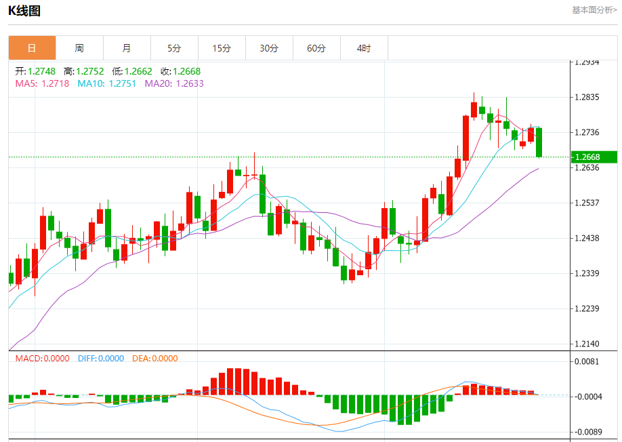Click the 0.0081 MACD axis label
The height and width of the screenshot is (442, 622).
pyautogui.click(x=587, y=361)
